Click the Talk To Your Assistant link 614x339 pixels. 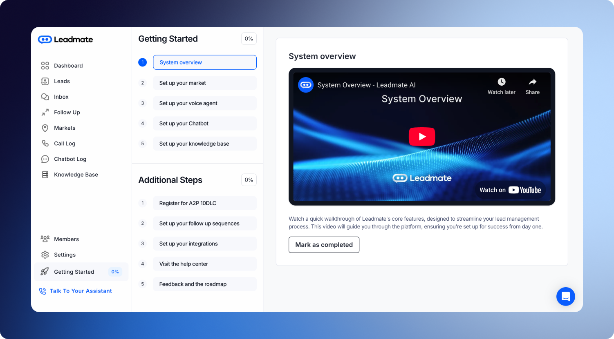pyautogui.click(x=81, y=291)
